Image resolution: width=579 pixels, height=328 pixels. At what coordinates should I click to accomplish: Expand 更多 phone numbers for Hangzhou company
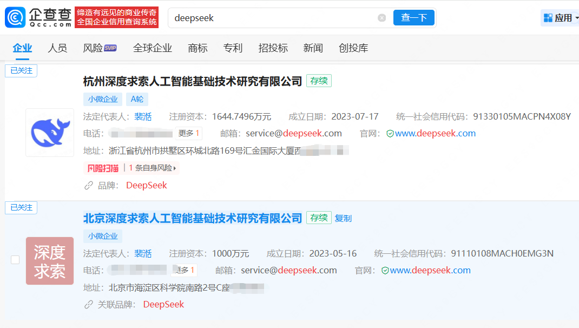189,133
